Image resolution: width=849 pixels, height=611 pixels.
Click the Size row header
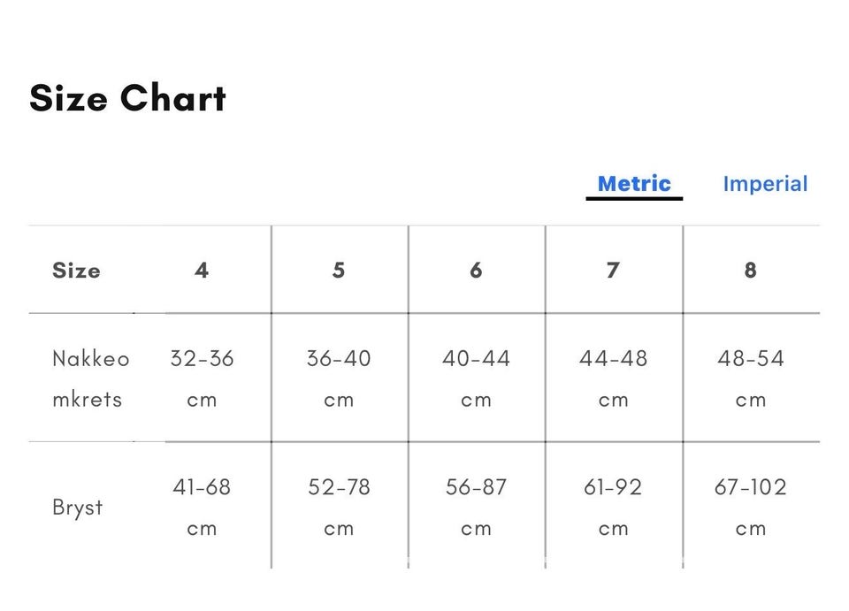(x=76, y=270)
